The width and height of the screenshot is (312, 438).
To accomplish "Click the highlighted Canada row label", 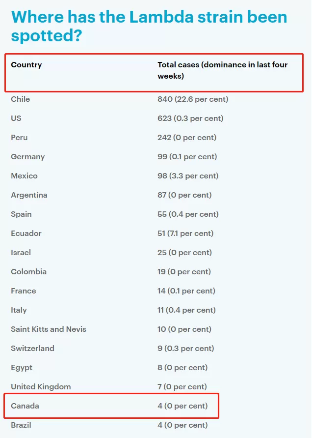I will [x=25, y=406].
